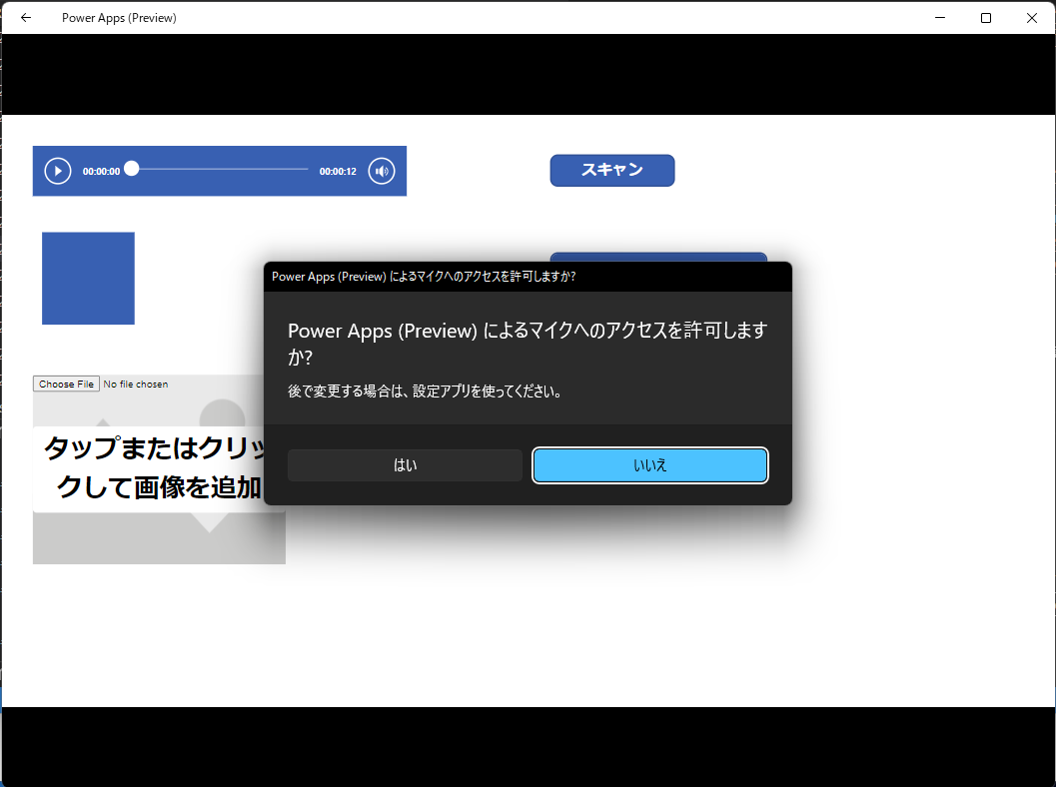This screenshot has width=1056, height=787.
Task: Go back using the arrow icon
Action: (26, 18)
